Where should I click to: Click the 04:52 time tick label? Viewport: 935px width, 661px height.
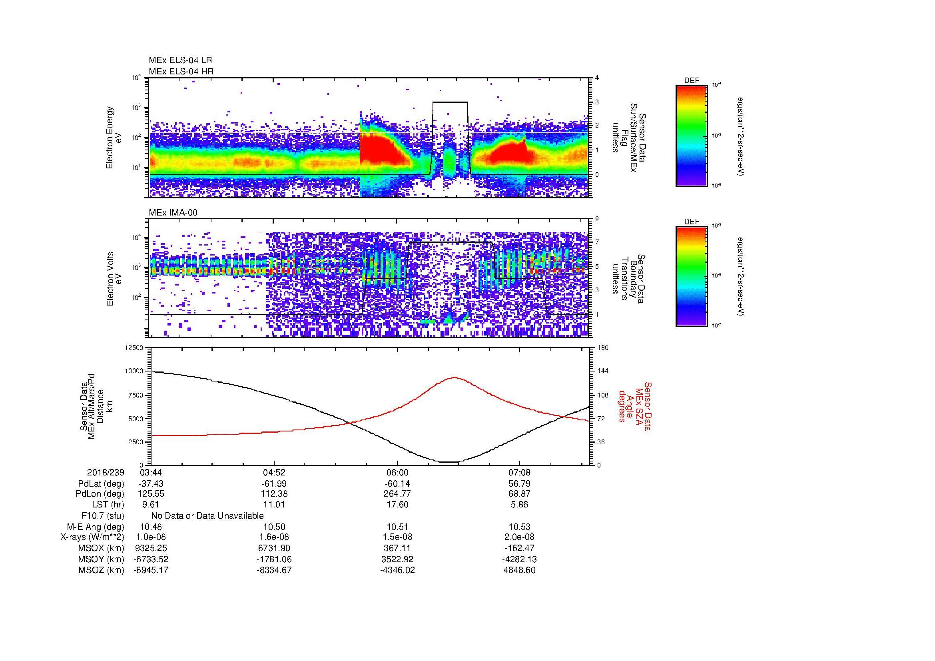coord(274,473)
